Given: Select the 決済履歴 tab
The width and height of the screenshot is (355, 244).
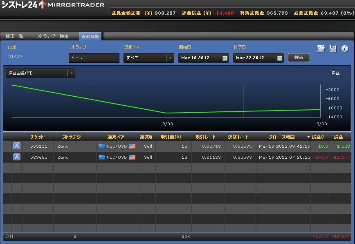Looking at the screenshot, I should pos(90,36).
